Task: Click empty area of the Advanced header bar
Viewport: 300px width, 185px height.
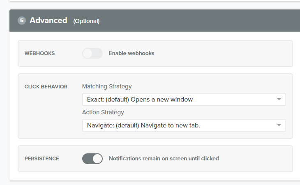Action: coord(205,21)
